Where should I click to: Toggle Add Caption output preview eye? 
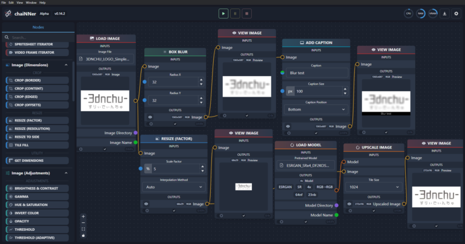tap(288, 126)
